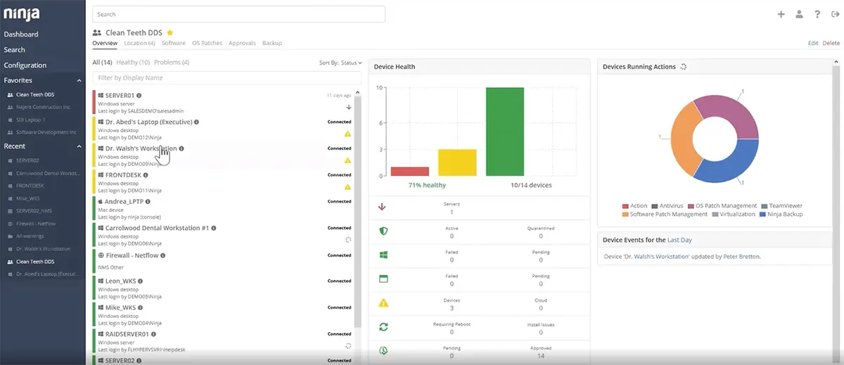Open SERVER02_NMS in Recent list

pos(32,211)
